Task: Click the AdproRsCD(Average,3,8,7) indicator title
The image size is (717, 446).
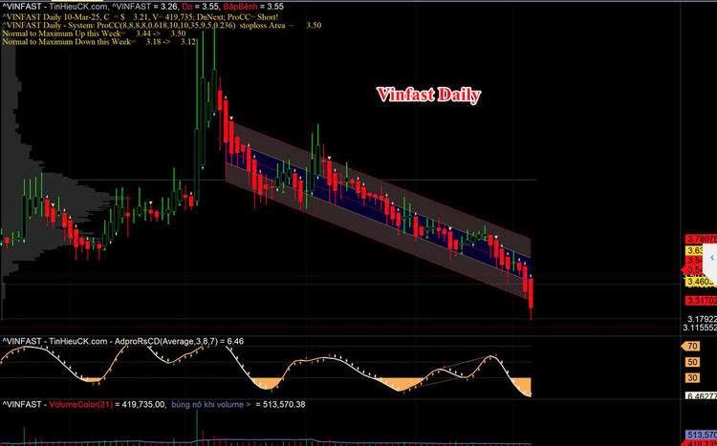Action: [x=123, y=341]
